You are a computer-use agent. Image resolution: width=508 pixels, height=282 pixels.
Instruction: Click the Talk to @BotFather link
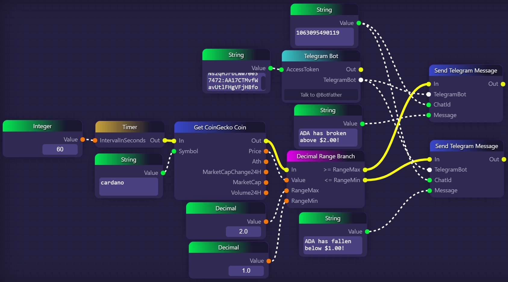click(321, 95)
